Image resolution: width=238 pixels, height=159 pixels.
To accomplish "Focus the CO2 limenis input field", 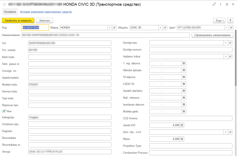I will [191, 119].
